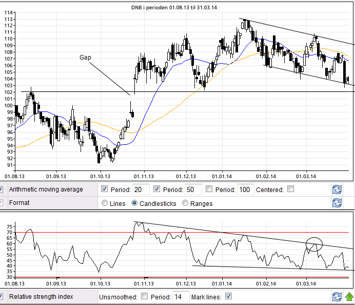This screenshot has height=305, width=355.
Task: Enable the 100-period moving average checkbox
Action: (x=209, y=189)
